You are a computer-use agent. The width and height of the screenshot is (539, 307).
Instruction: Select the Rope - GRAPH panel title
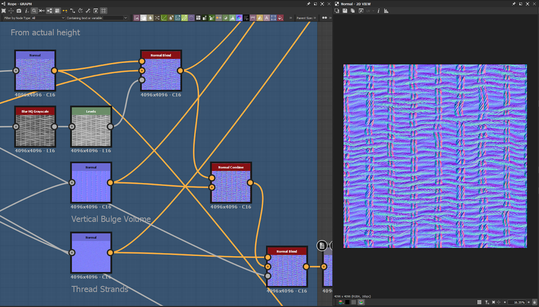coord(20,4)
